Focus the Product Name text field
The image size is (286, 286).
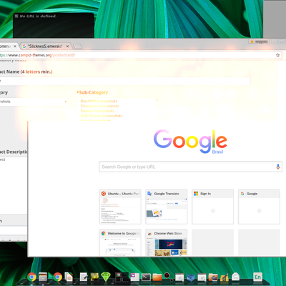click(x=125, y=81)
